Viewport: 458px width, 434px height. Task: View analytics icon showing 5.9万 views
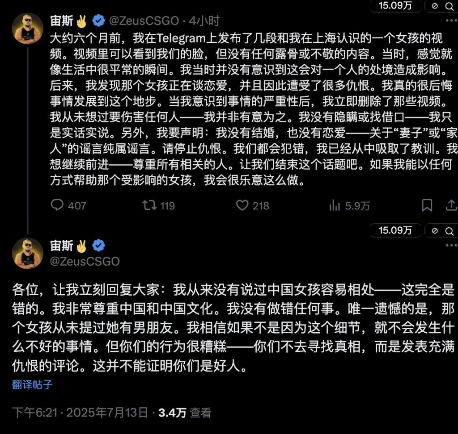[334, 205]
